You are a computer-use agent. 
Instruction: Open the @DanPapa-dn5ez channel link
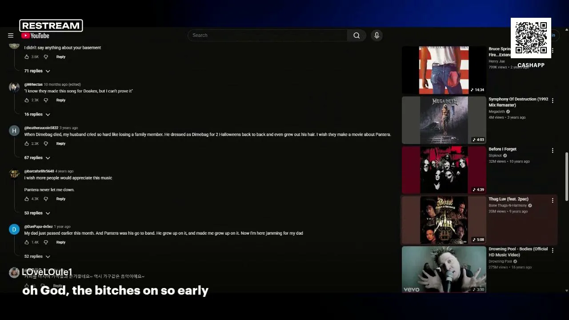[38, 227]
